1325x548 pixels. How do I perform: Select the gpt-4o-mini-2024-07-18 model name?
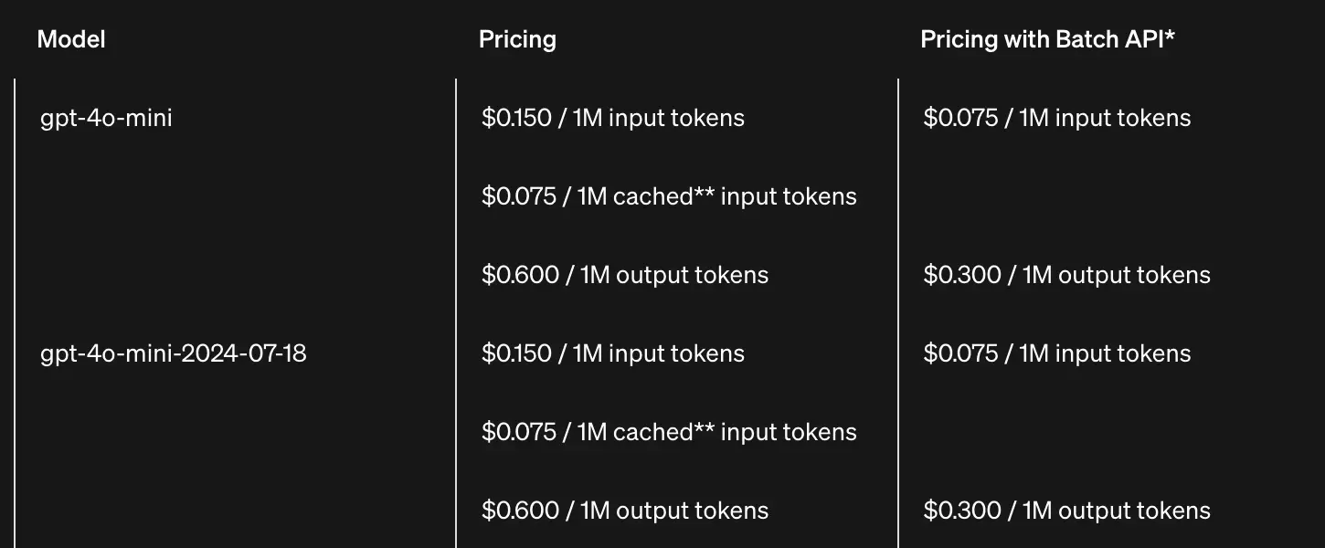(174, 353)
